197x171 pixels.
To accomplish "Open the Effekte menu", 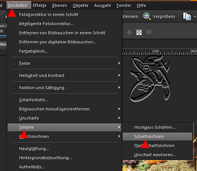I will (40, 5).
